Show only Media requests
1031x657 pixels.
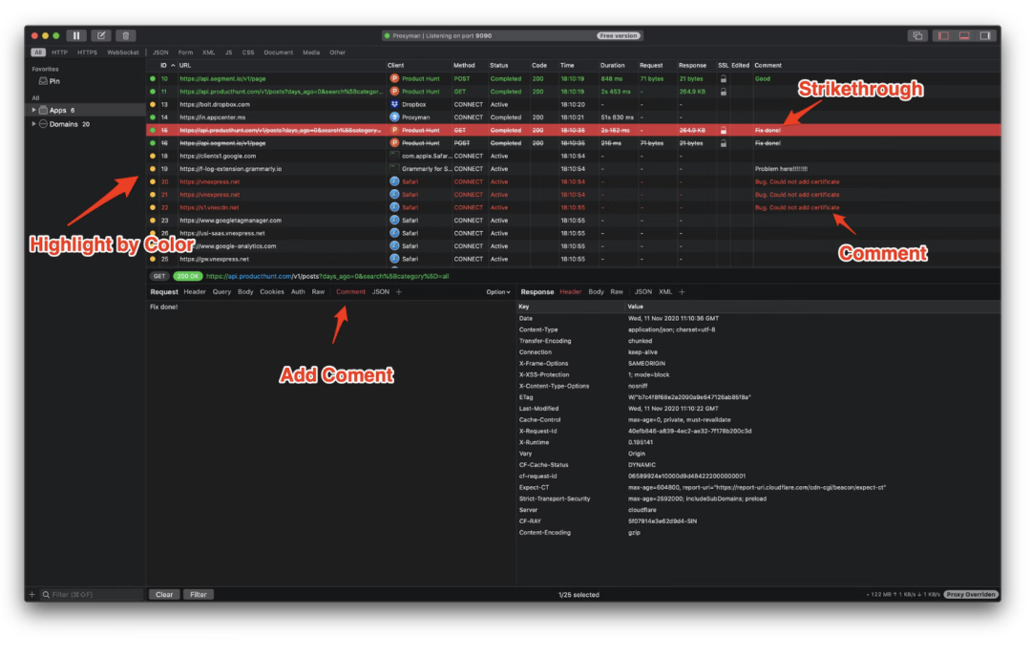[x=311, y=52]
